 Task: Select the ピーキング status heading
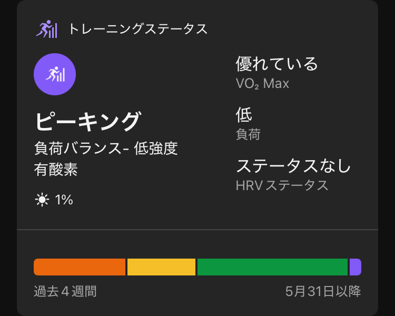(87, 122)
